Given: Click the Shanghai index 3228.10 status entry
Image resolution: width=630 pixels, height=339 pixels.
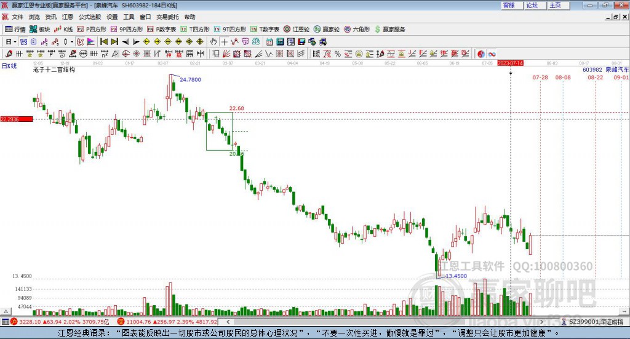Looking at the screenshot, I should [x=60, y=322].
